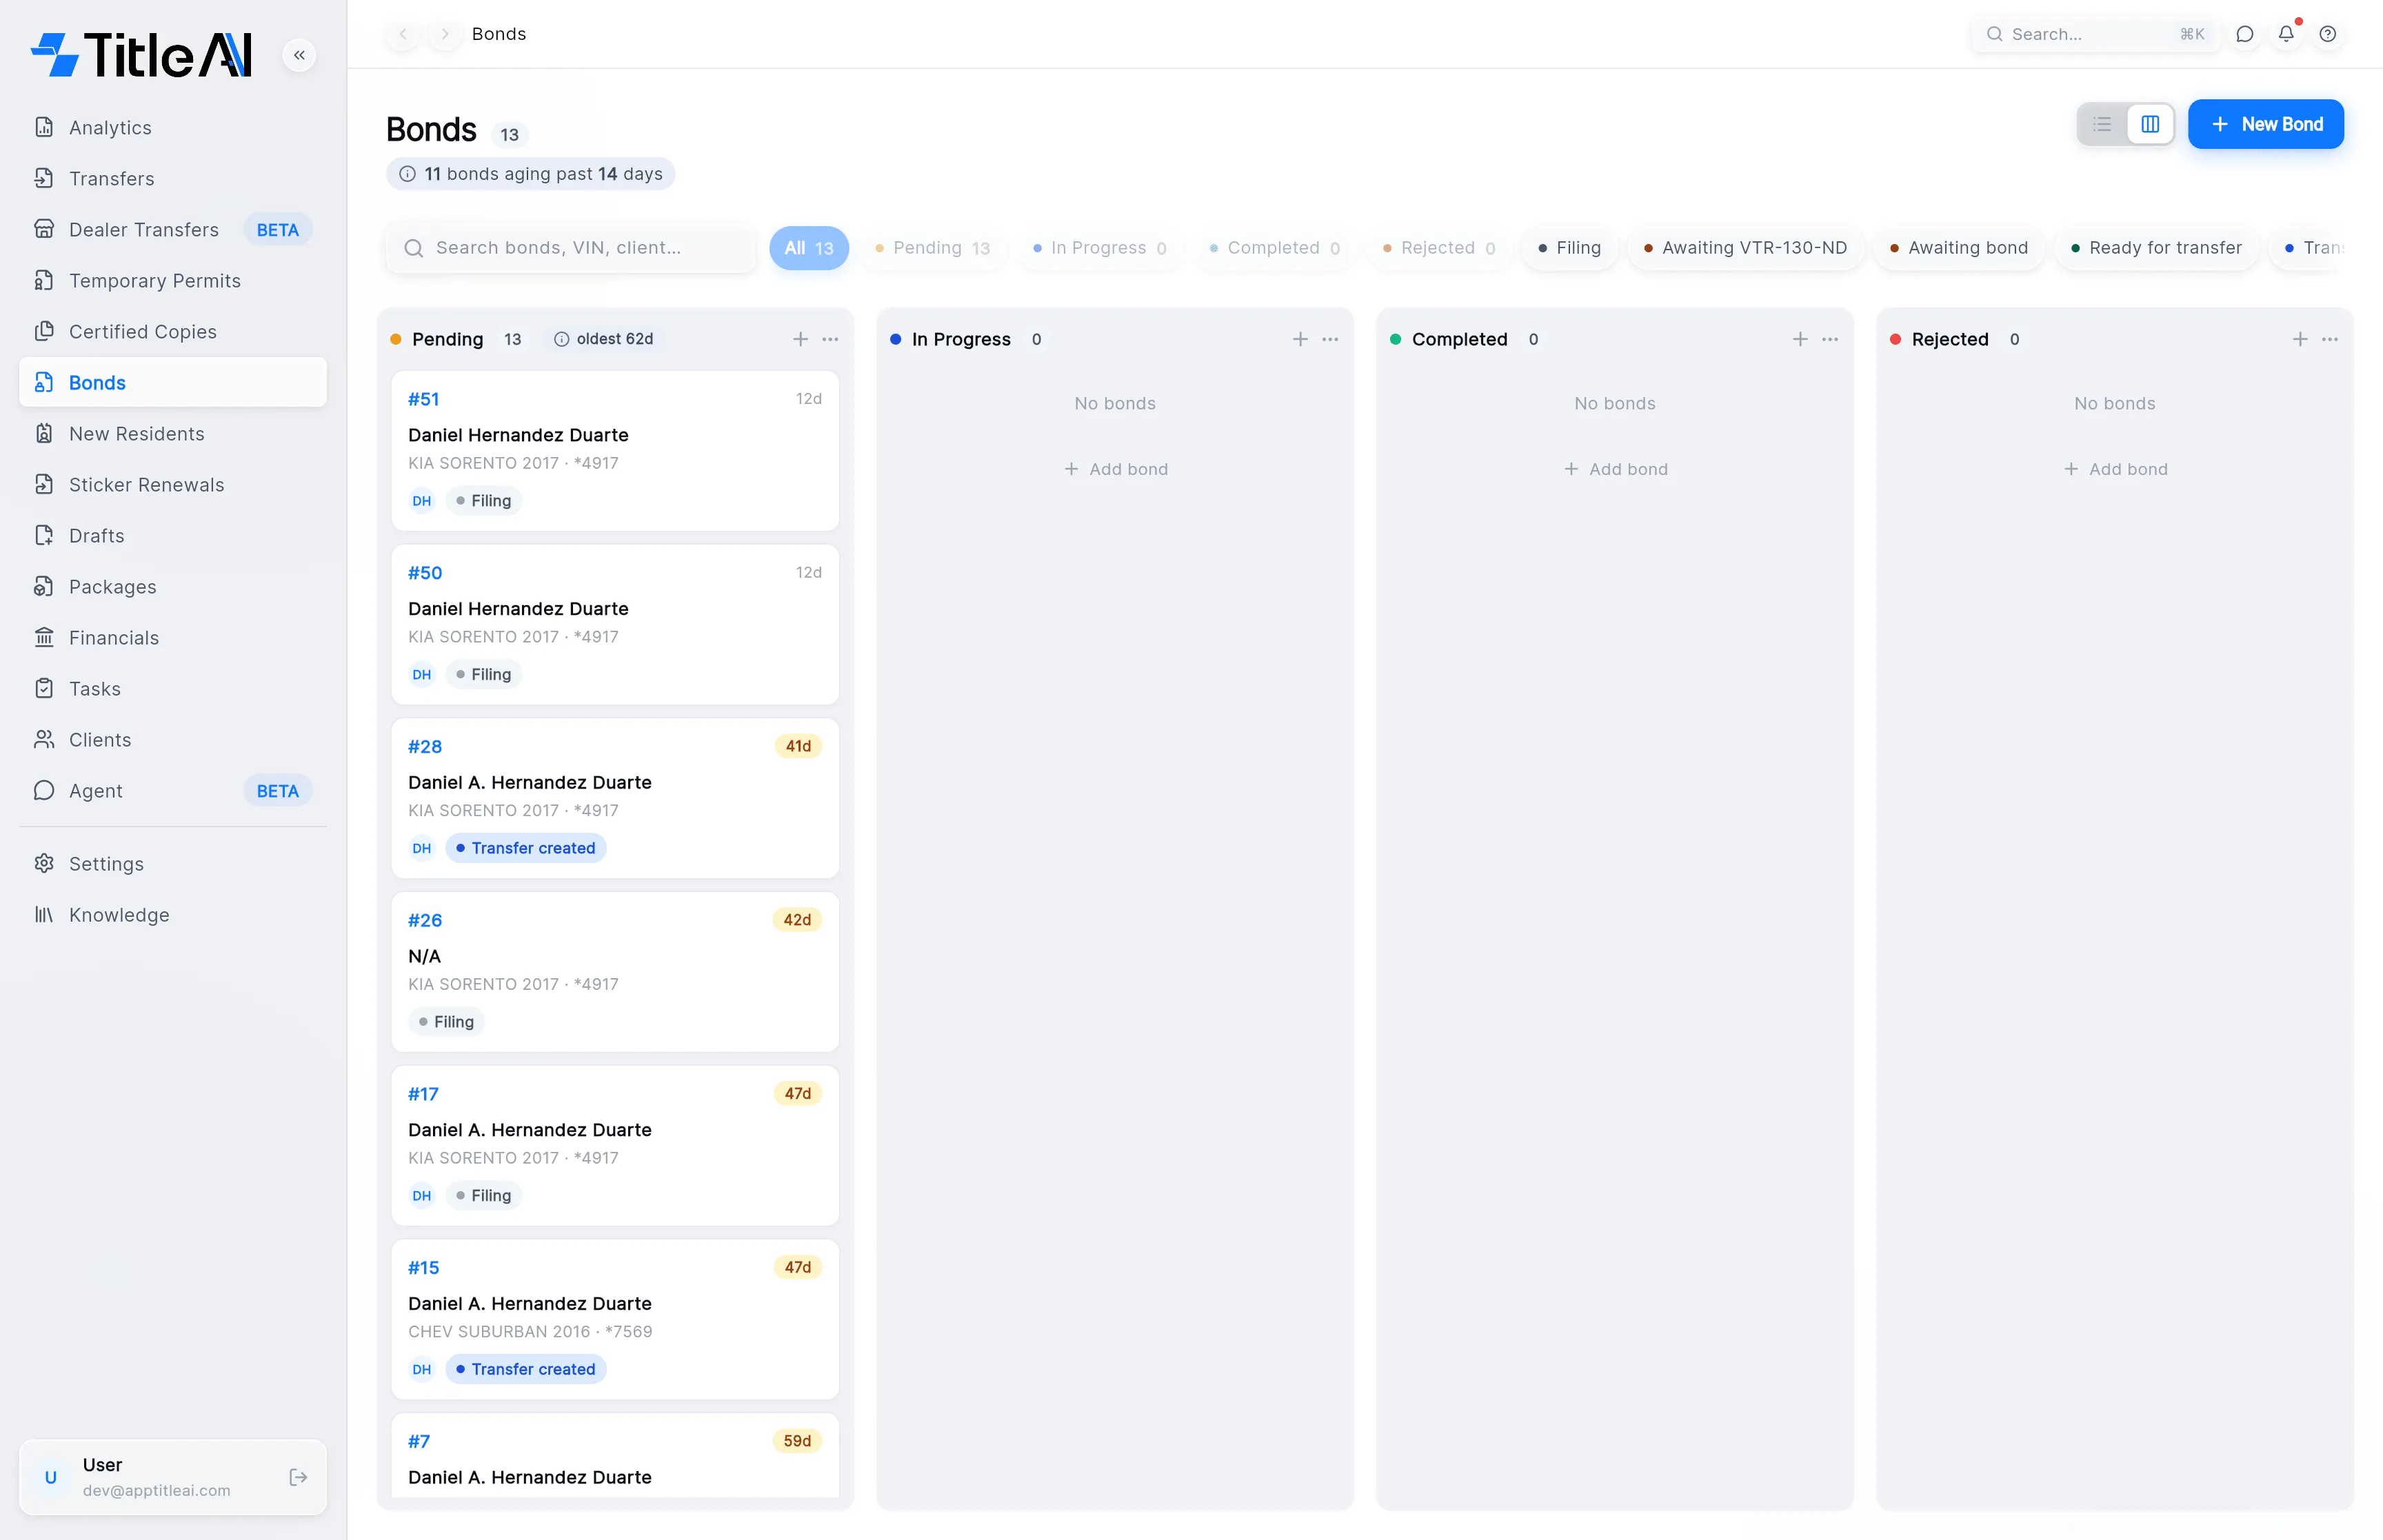Filter by the Filing stage chip
Image resolution: width=2383 pixels, height=1540 pixels.
tap(1569, 248)
